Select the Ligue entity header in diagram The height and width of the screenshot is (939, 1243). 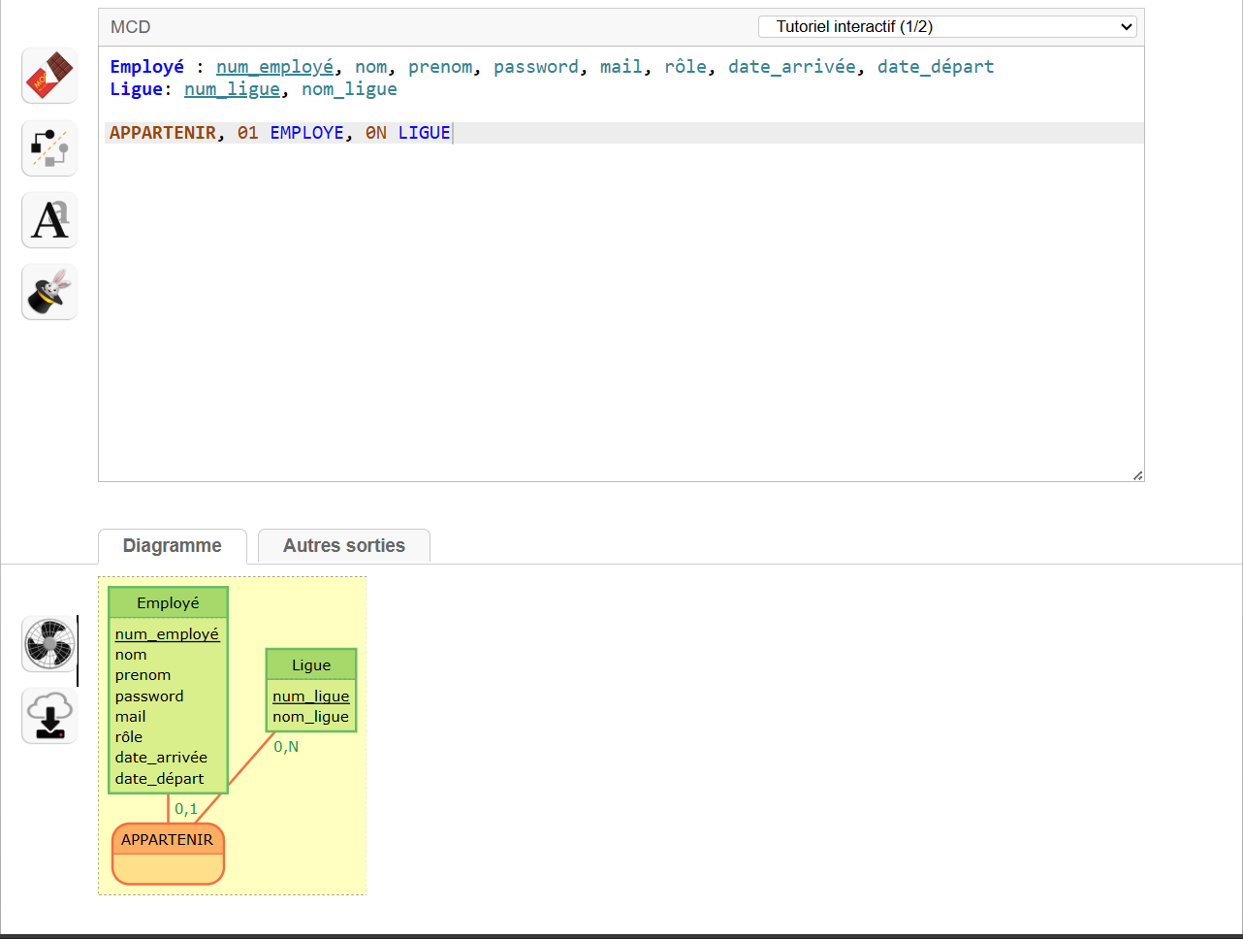311,665
